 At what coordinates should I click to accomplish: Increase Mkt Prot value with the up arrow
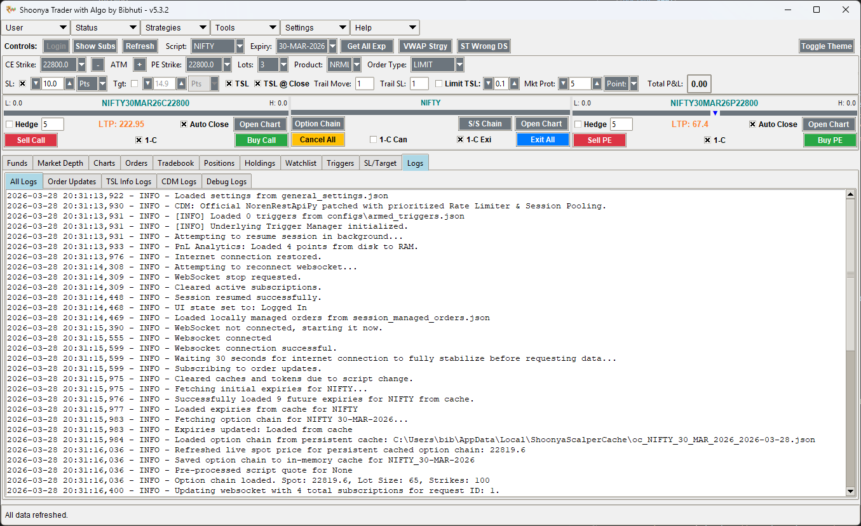596,83
